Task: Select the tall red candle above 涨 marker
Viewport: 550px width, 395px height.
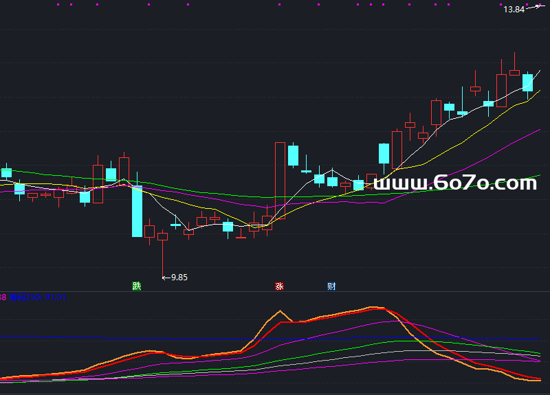Action: pyautogui.click(x=280, y=180)
